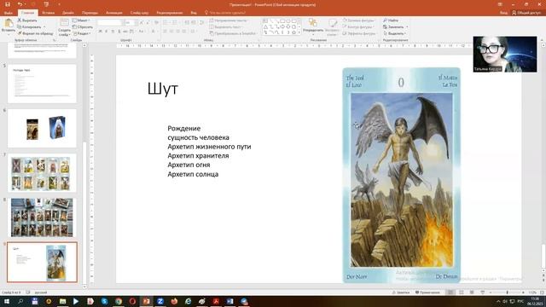The width and height of the screenshot is (546, 307).
Task: Toggle Примечания comments in the status bar
Action: click(427, 293)
